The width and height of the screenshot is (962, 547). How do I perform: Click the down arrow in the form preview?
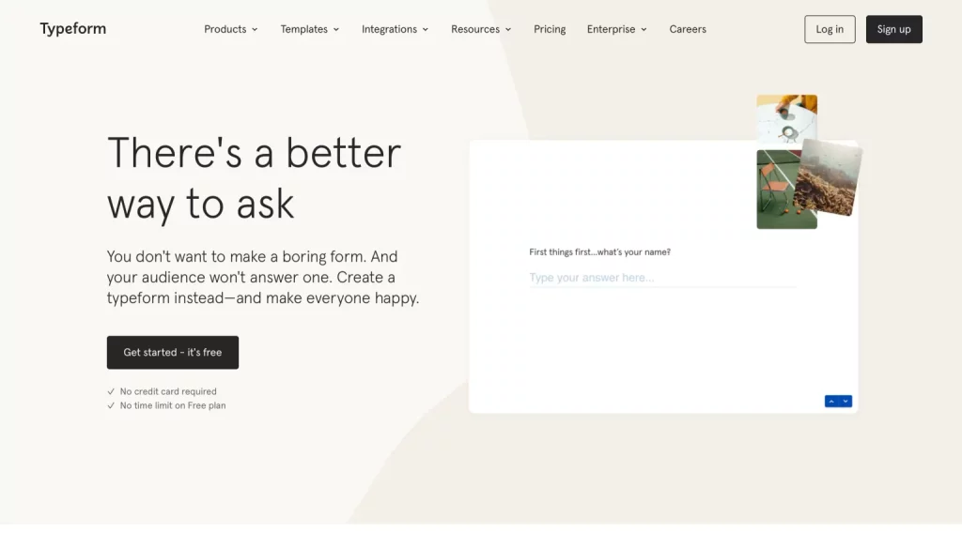click(x=845, y=401)
